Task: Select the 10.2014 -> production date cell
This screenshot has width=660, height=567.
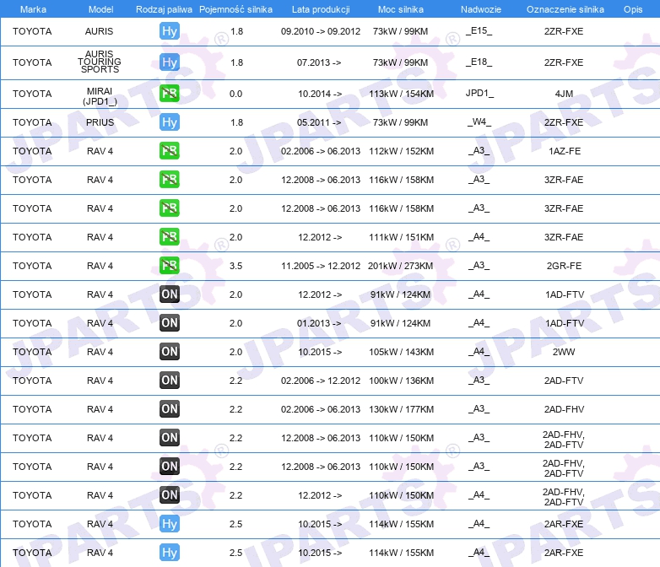Action: [x=320, y=94]
